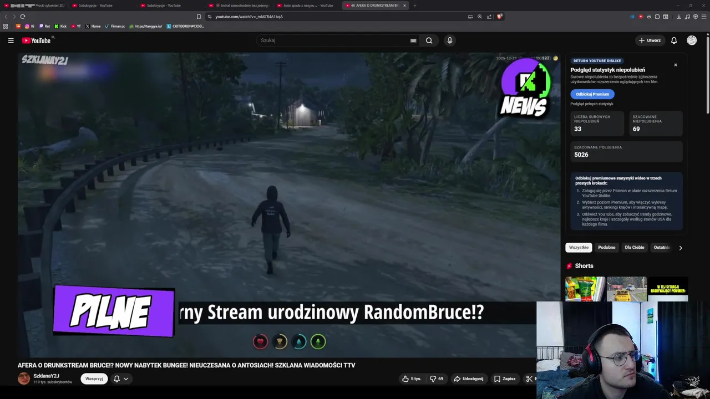
Task: Open picture-in-picture icon in the address bar
Action: [470, 17]
